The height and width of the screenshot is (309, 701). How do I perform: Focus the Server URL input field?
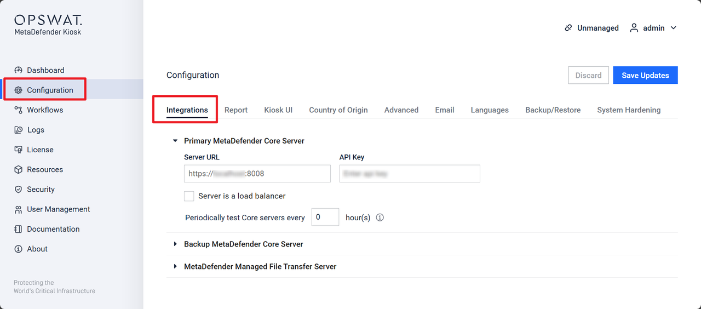(257, 174)
